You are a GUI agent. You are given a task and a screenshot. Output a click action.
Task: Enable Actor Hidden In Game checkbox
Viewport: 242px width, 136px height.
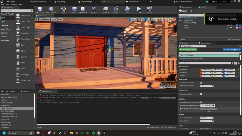[x=201, y=83]
